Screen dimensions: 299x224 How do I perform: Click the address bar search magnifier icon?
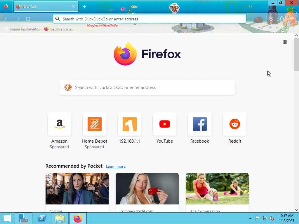pyautogui.click(x=58, y=19)
